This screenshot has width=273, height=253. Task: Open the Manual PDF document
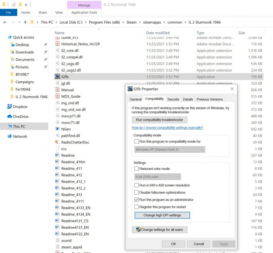click(x=67, y=90)
